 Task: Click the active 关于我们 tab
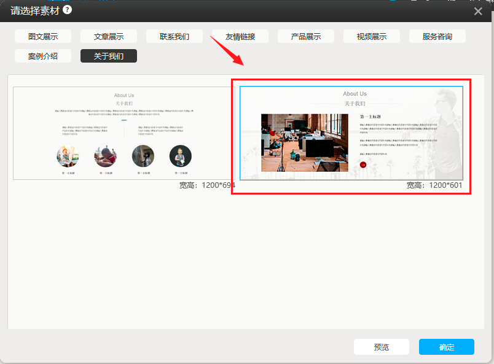109,56
